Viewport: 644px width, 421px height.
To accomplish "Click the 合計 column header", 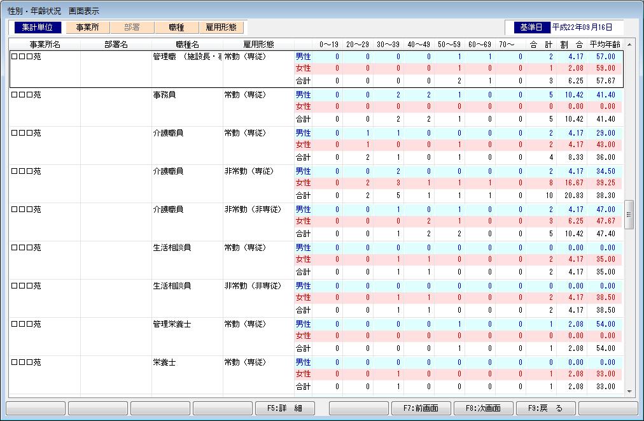I will tap(541, 45).
